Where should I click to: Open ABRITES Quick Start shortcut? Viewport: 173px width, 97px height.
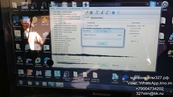click(18, 35)
